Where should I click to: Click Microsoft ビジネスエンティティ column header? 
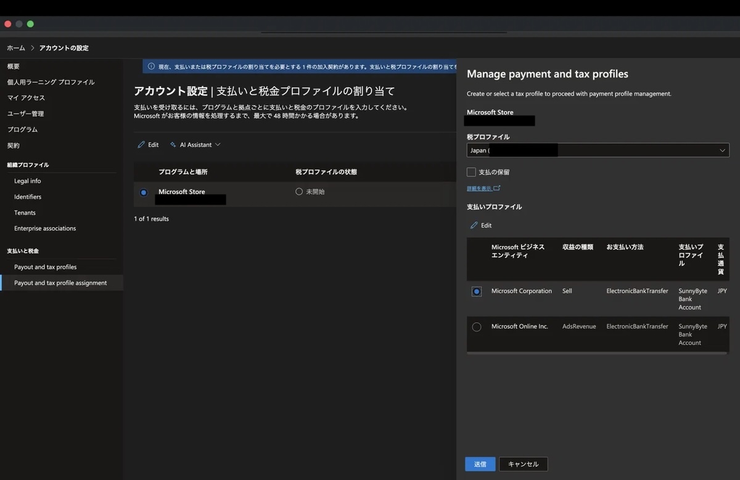[518, 251]
